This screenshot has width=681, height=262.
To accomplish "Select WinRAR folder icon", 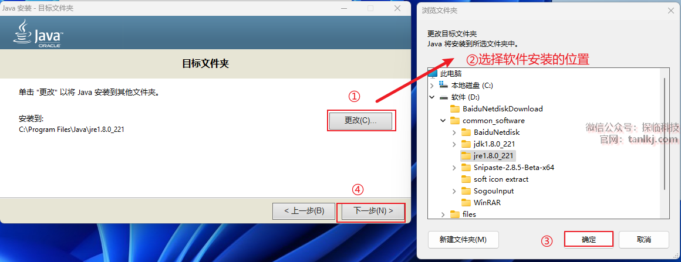I will pyautogui.click(x=466, y=202).
